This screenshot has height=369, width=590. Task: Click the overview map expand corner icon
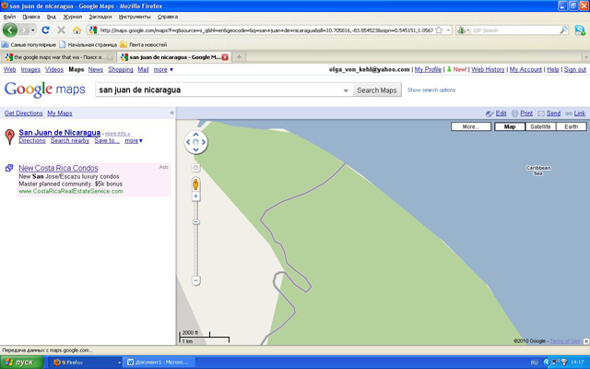click(x=586, y=341)
